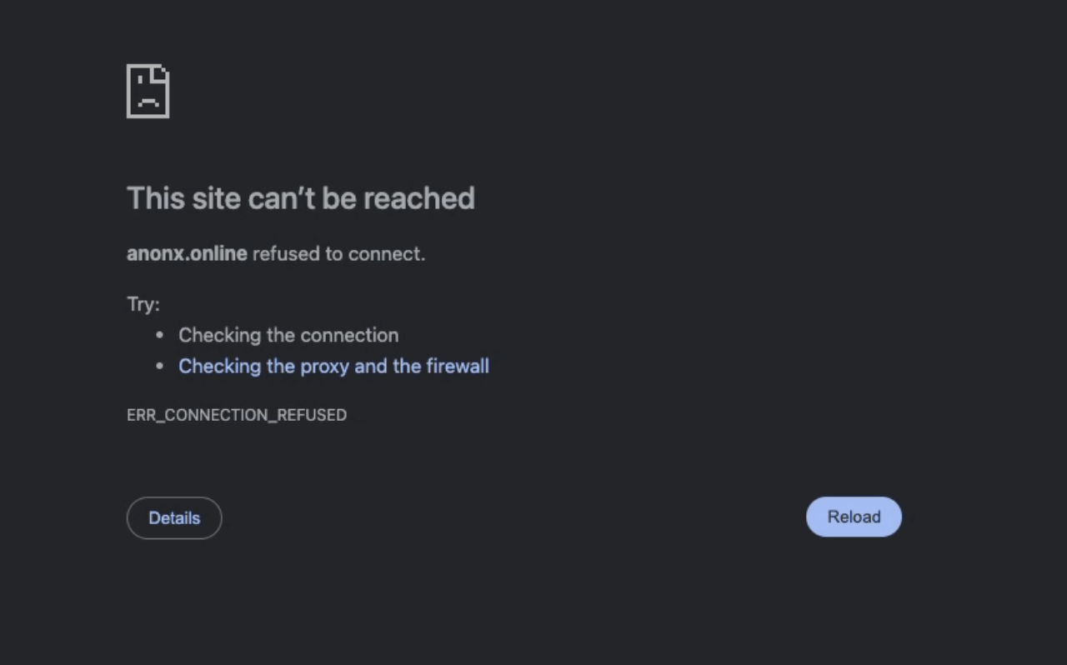This screenshot has width=1067, height=665.
Task: Click the bold anonx.online domain name
Action: [x=187, y=253]
